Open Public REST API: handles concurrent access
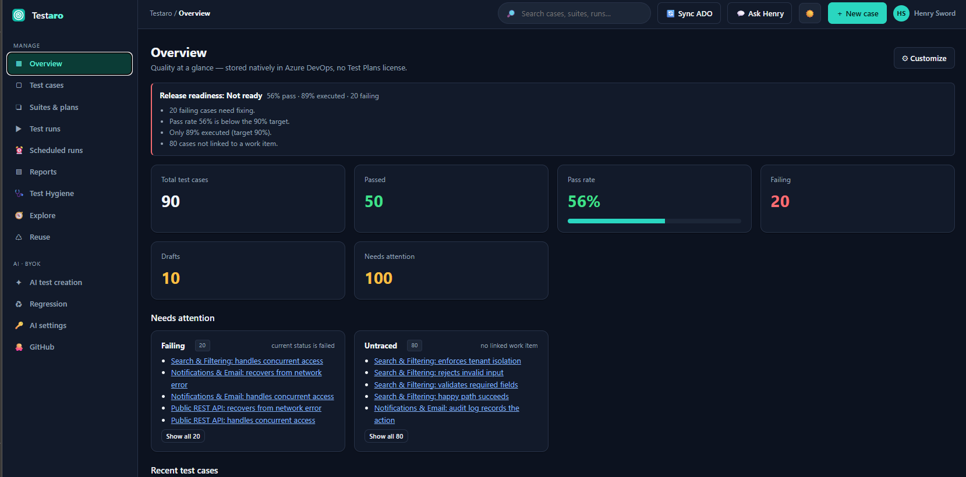Viewport: 966px width, 477px height. pyautogui.click(x=243, y=421)
